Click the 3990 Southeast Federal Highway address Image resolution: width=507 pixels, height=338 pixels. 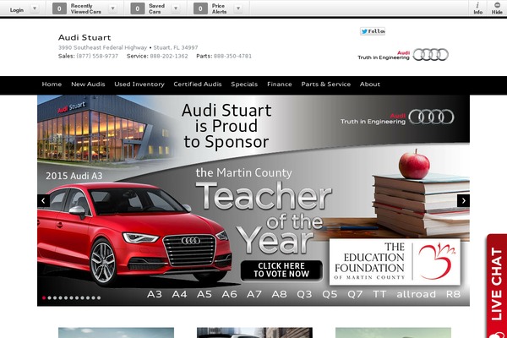(102, 47)
